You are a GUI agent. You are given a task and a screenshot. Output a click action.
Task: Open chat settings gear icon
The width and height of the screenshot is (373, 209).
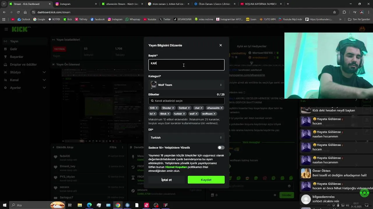275,195
